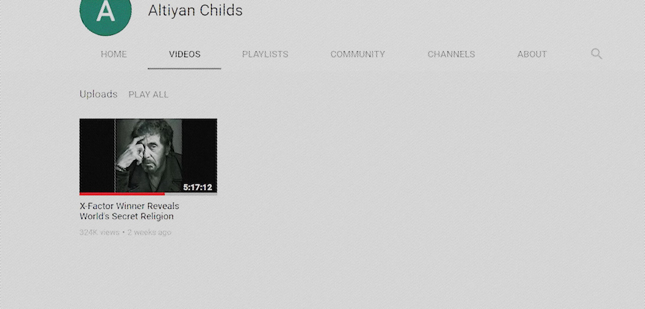
Task: Select the VIDEOS tab
Action: point(184,54)
